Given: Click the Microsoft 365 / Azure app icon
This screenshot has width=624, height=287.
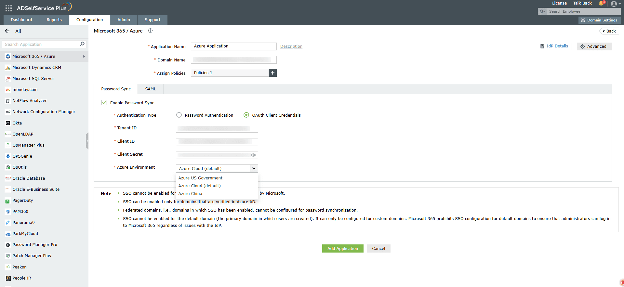Looking at the screenshot, I should pyautogui.click(x=8, y=57).
